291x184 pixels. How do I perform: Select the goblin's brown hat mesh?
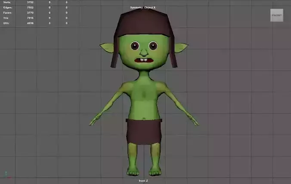point(144,24)
